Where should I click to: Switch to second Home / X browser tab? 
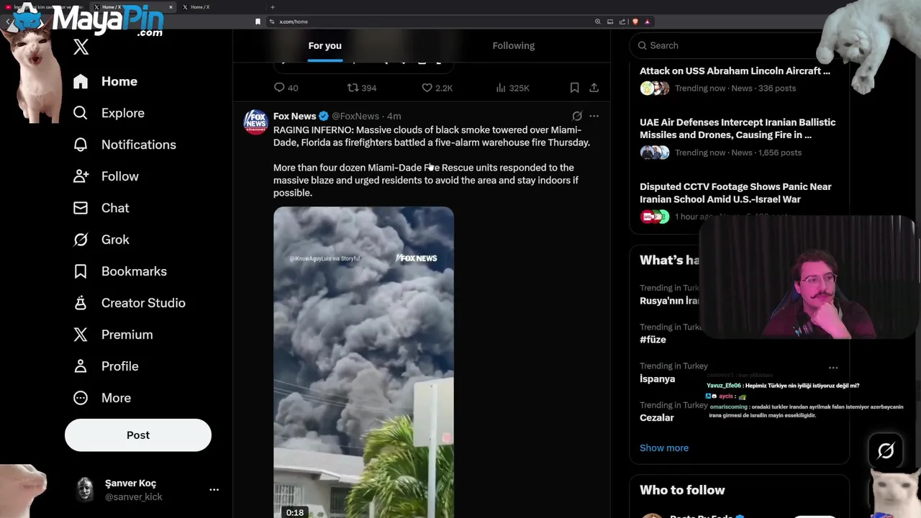point(133,7)
